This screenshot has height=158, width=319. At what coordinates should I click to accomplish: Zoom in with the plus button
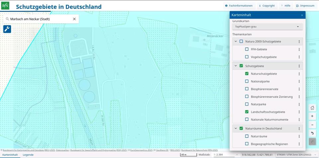(312, 117)
